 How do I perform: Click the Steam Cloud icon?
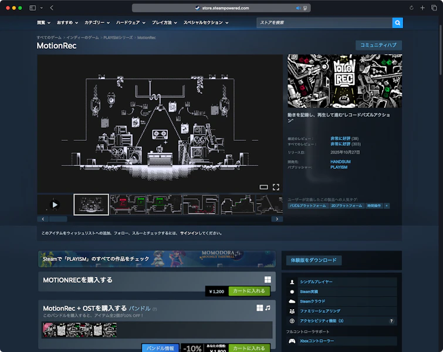coord(292,302)
